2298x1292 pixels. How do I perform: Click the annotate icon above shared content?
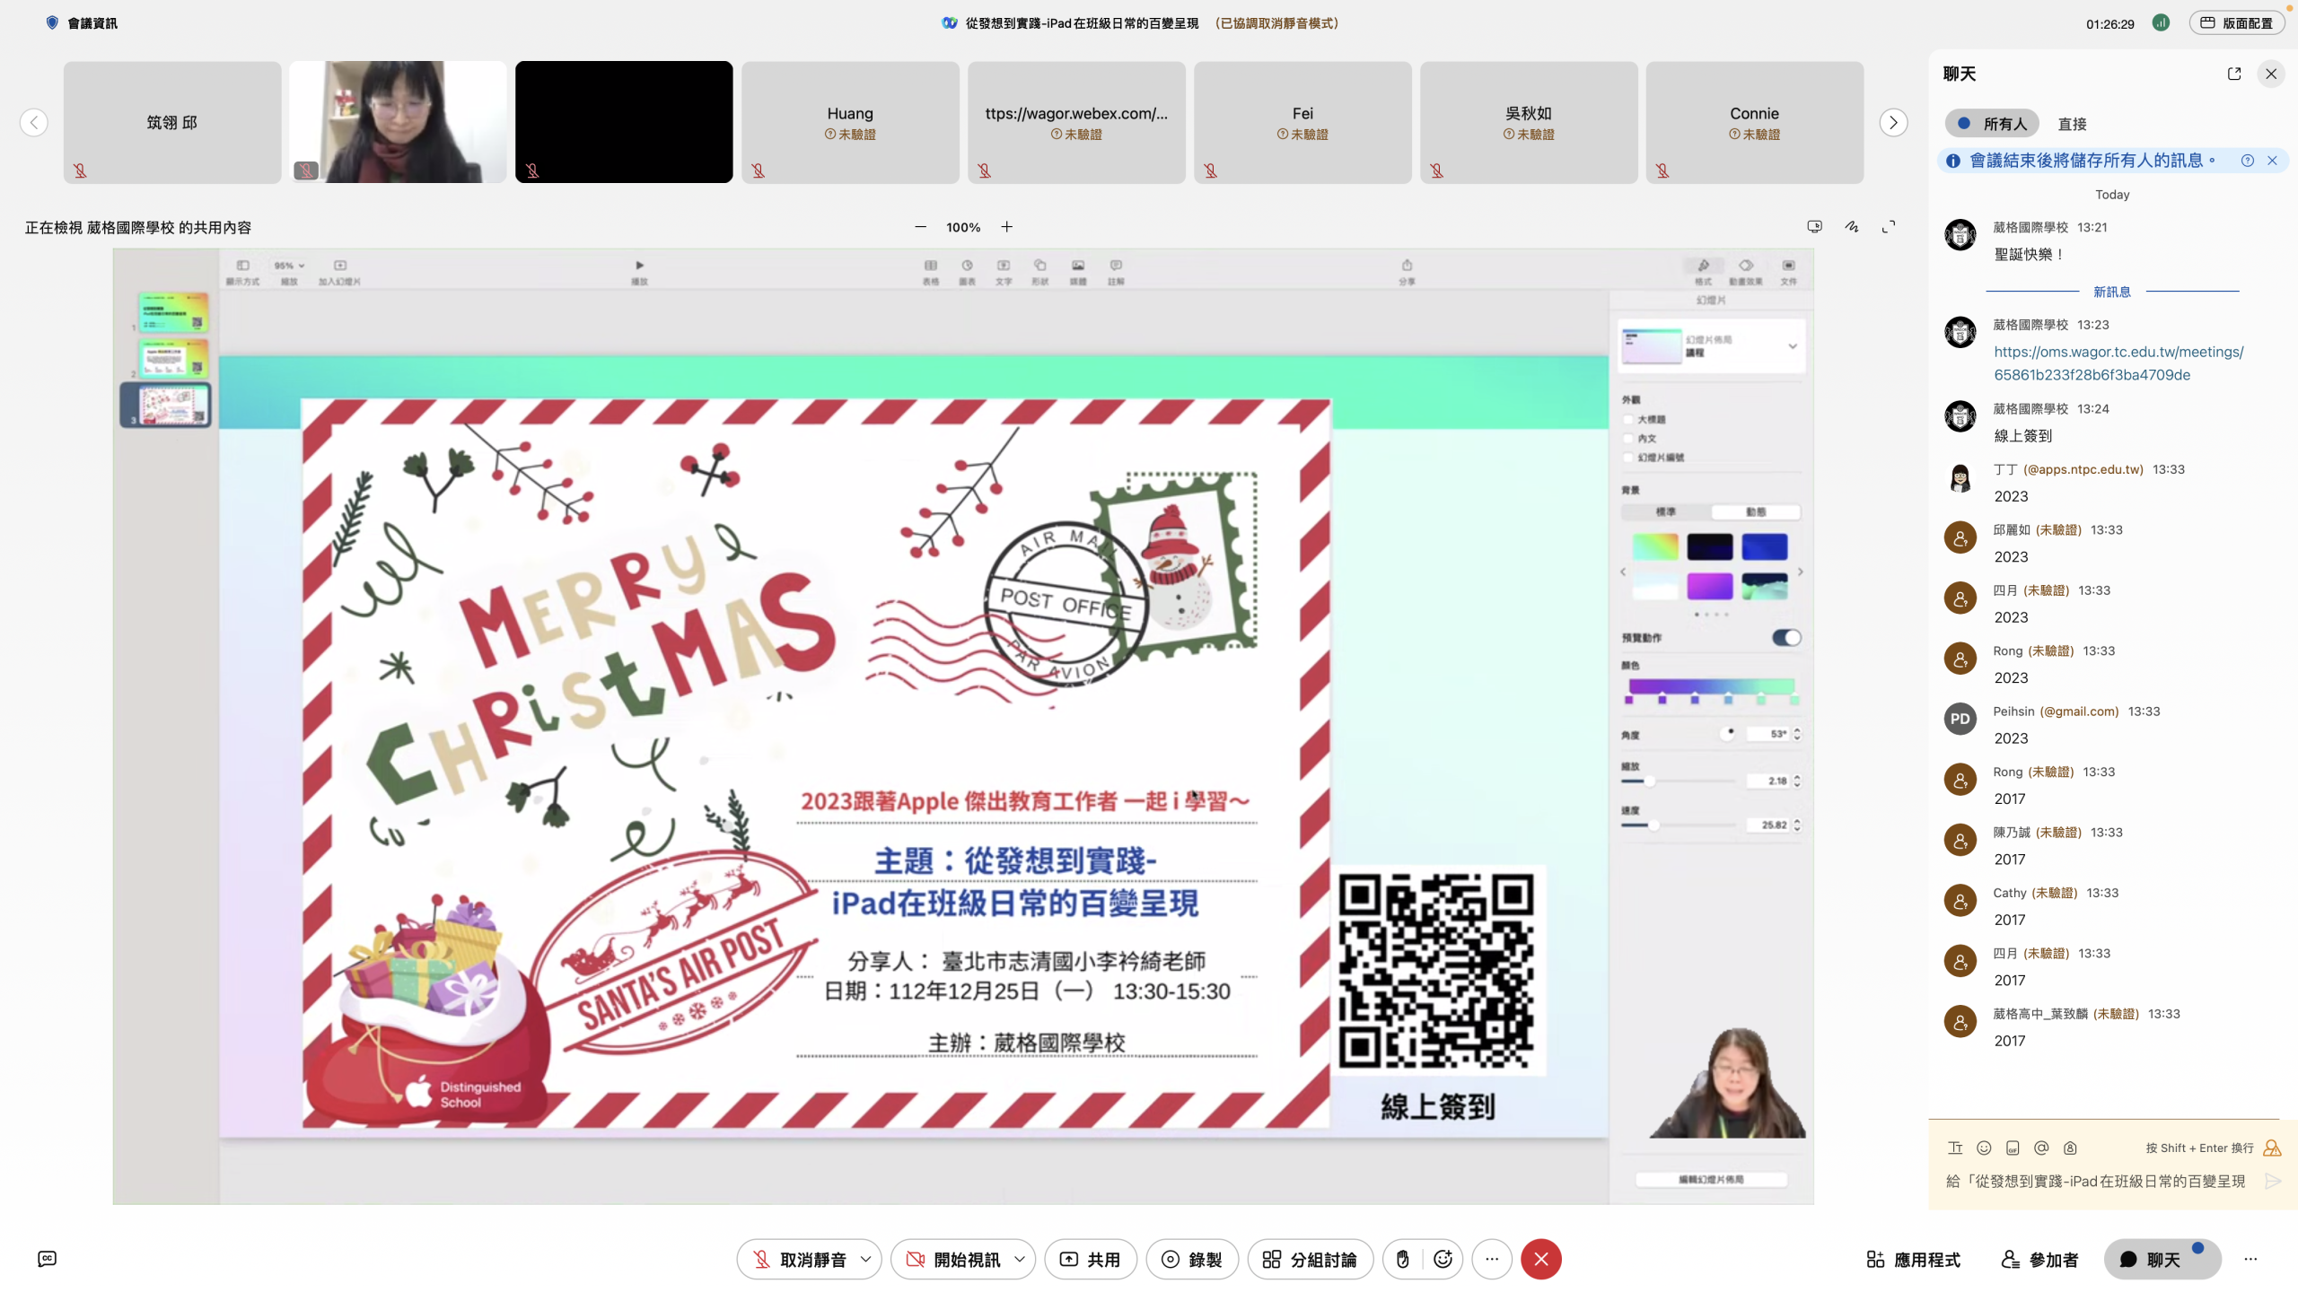point(1851,227)
